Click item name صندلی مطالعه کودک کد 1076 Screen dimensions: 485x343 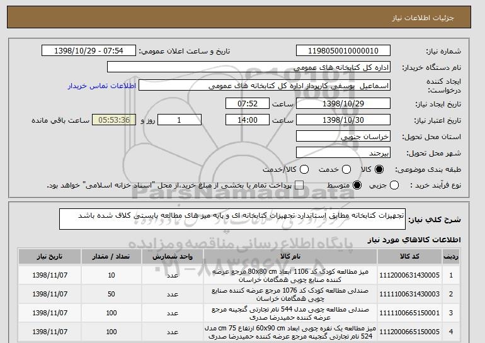click(x=290, y=295)
